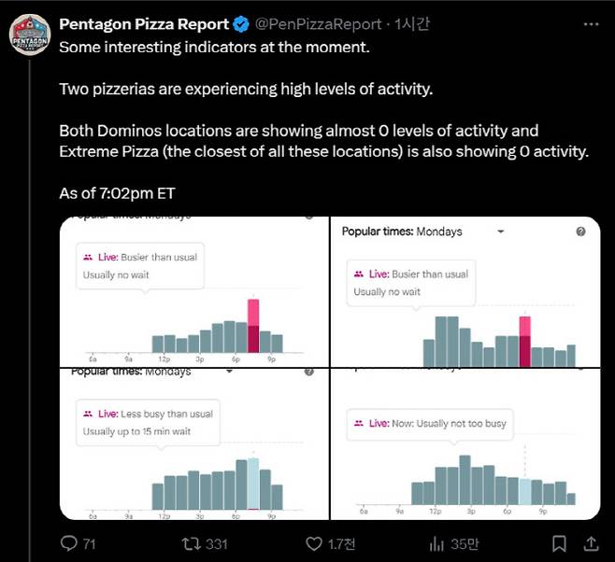The image size is (615, 562).
Task: Click the Pentagon Pizza Report display name
Action: [143, 23]
